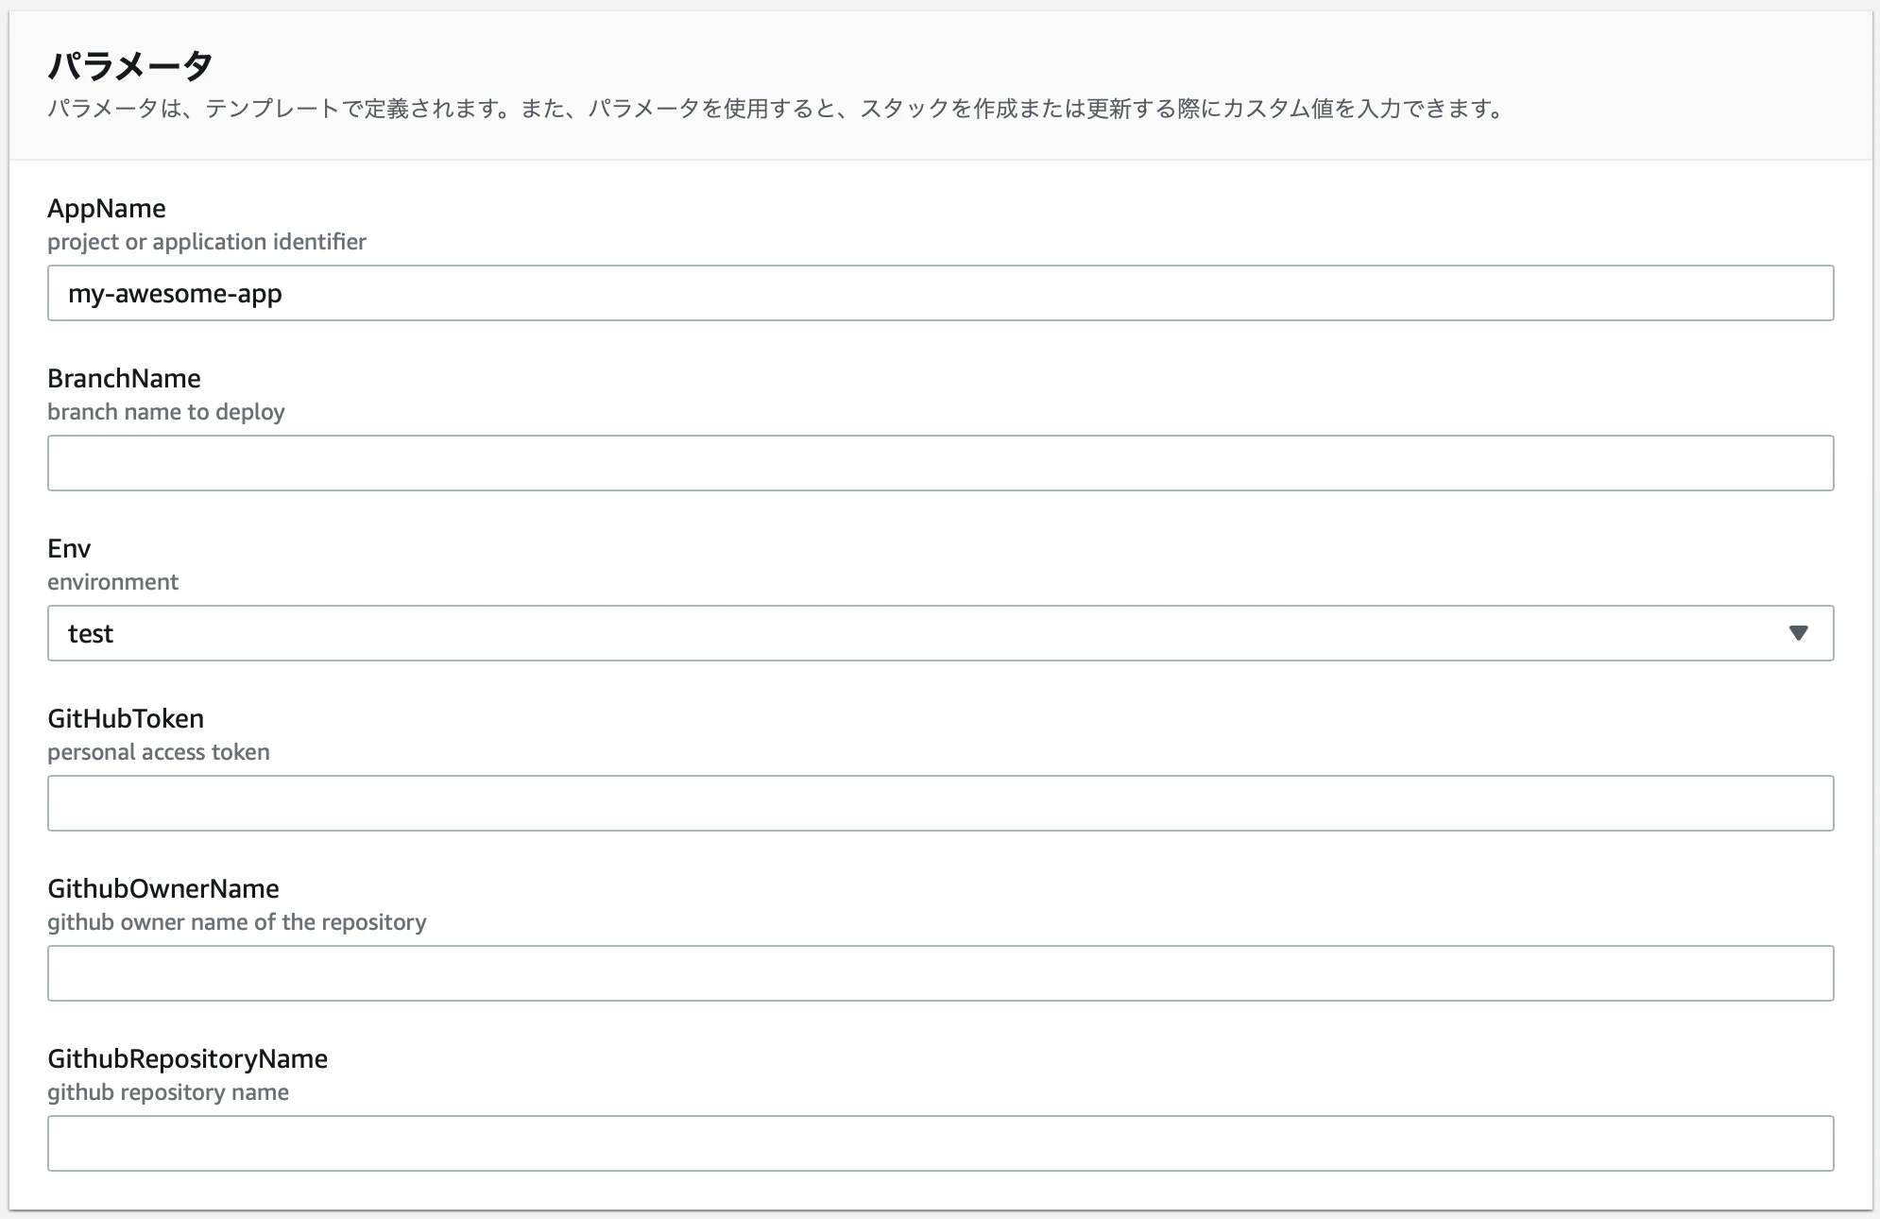The width and height of the screenshot is (1880, 1219).
Task: Click the 'personal access token' description
Action: [159, 752]
